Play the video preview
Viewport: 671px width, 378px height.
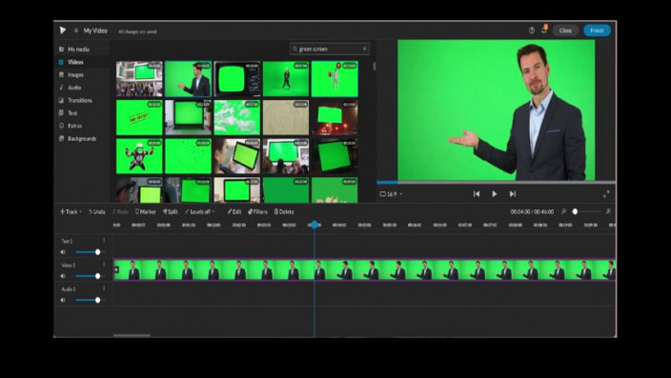[495, 194]
